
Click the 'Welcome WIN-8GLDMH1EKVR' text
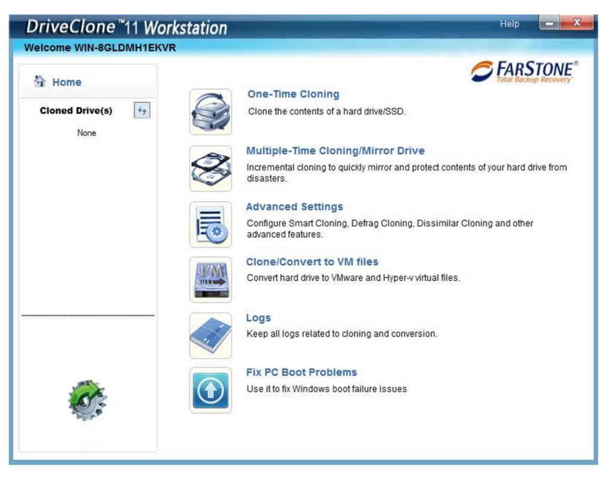click(x=100, y=48)
